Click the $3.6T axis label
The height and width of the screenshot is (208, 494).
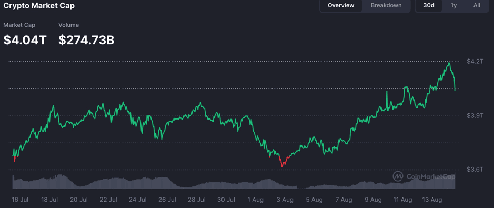click(475, 170)
